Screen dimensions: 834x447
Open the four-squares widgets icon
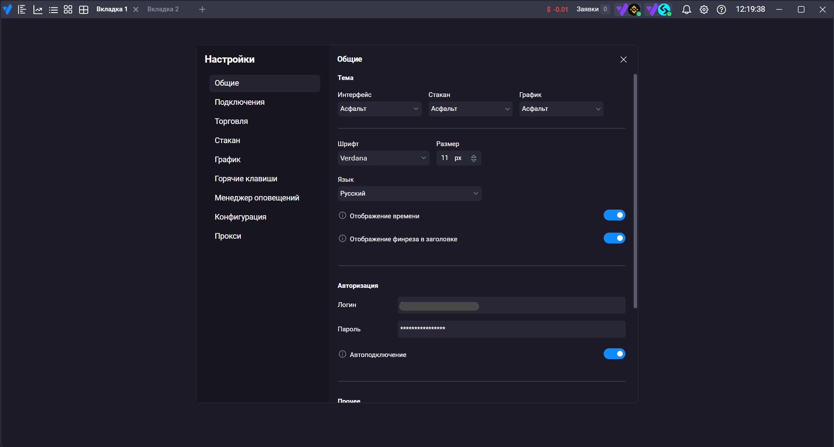pyautogui.click(x=68, y=9)
